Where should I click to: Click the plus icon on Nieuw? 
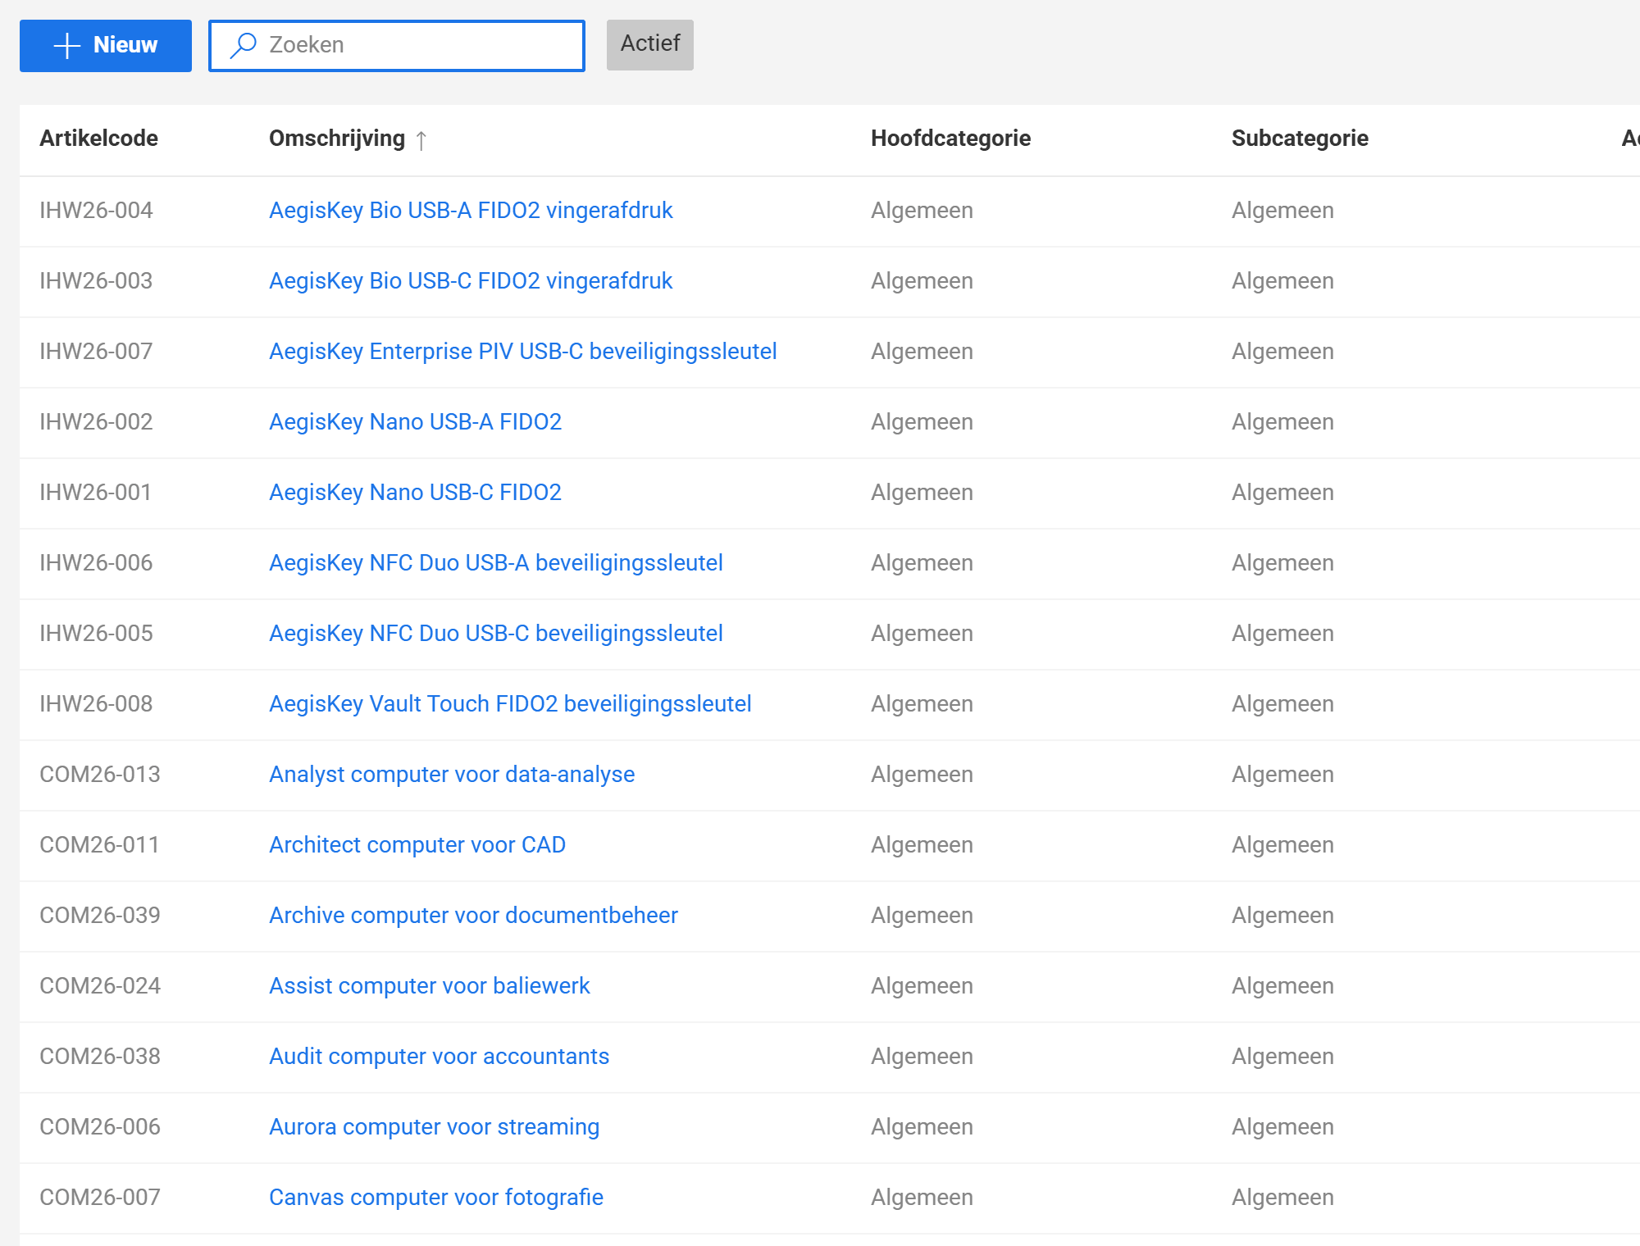(66, 45)
